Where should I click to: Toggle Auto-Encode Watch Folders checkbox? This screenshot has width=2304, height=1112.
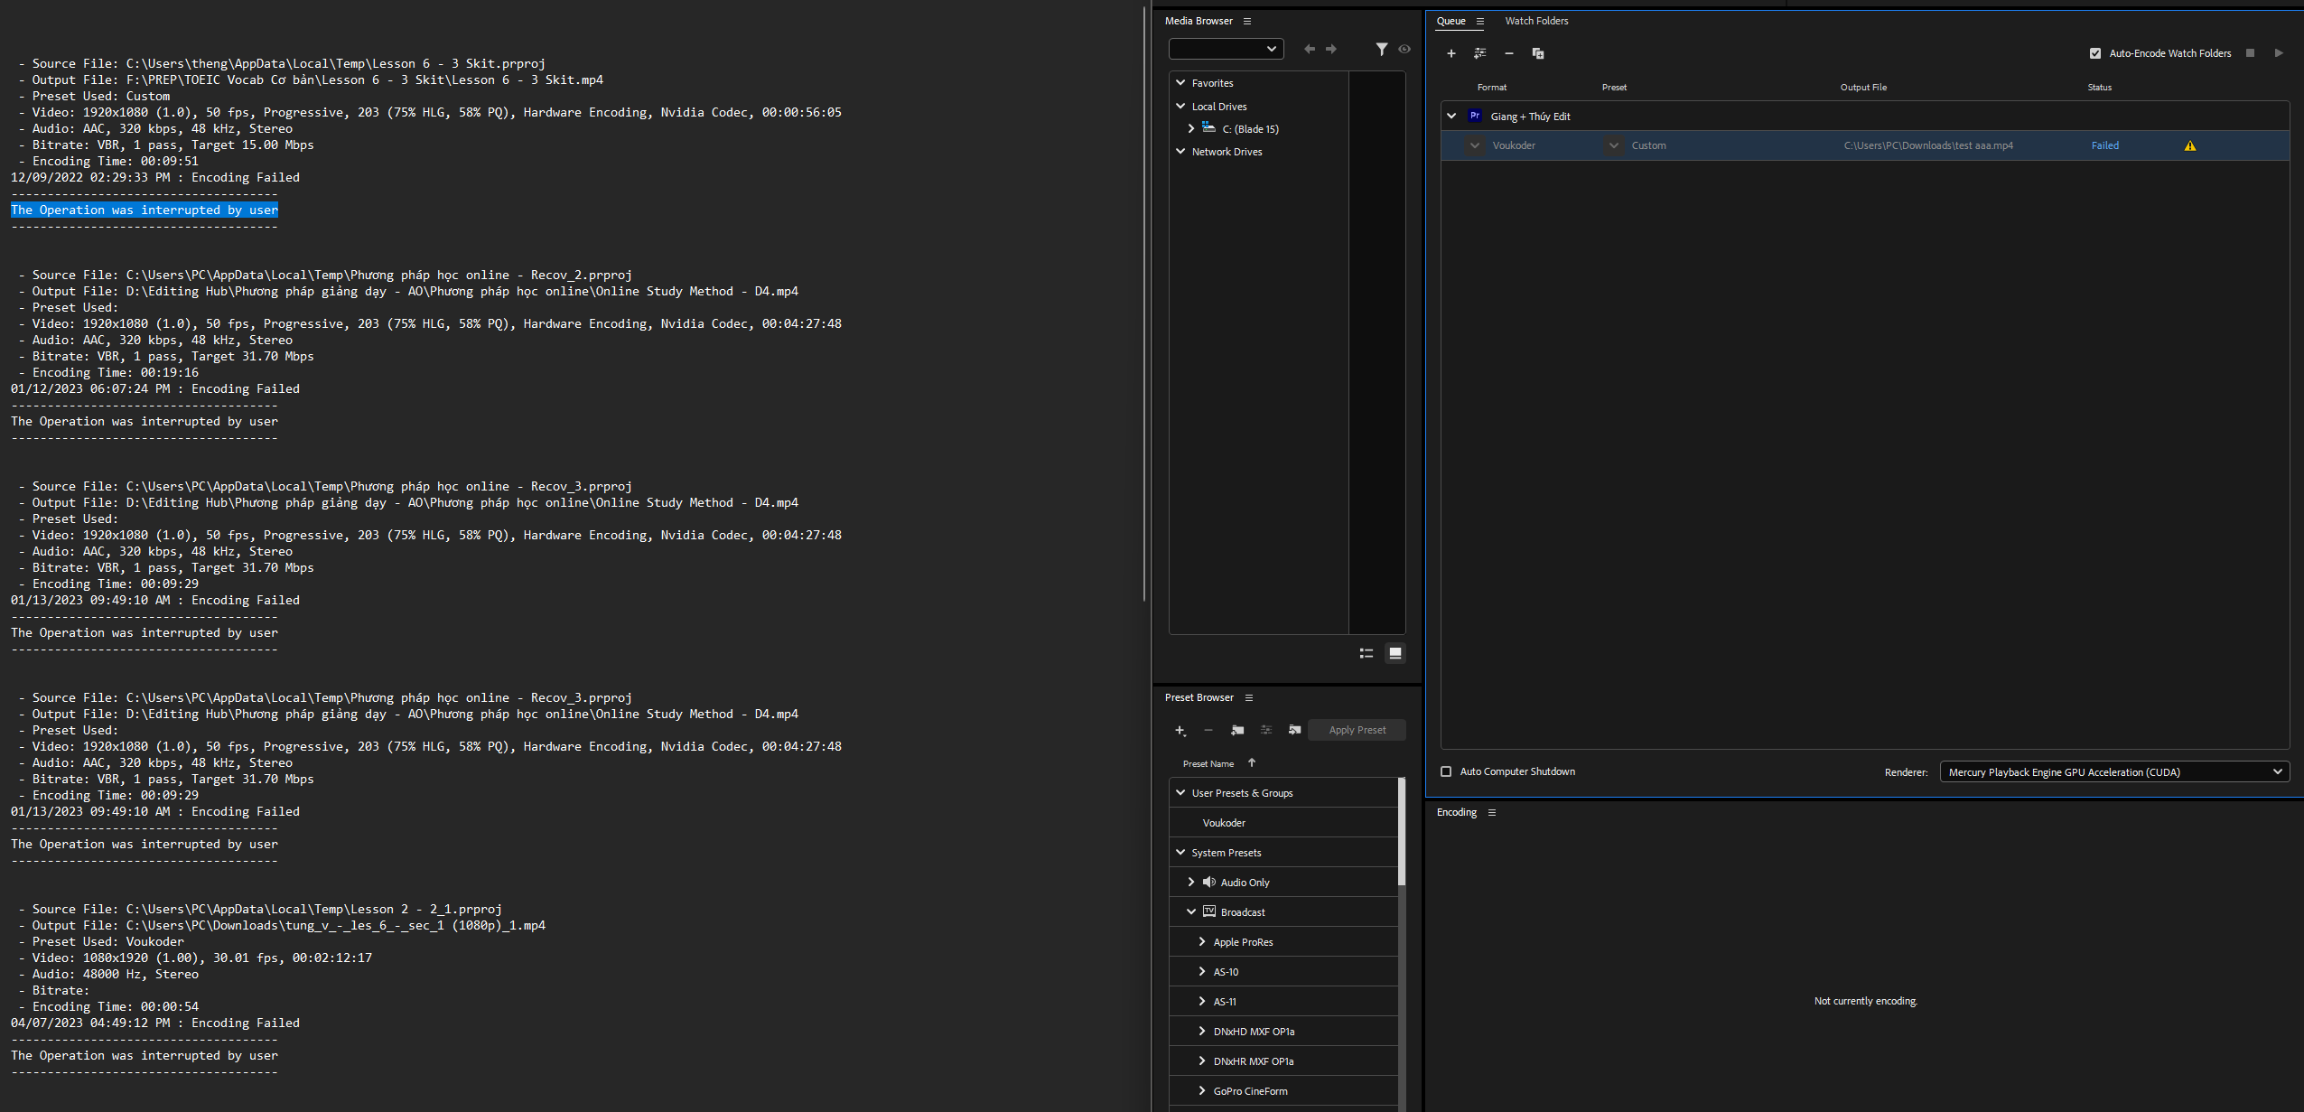[2094, 53]
